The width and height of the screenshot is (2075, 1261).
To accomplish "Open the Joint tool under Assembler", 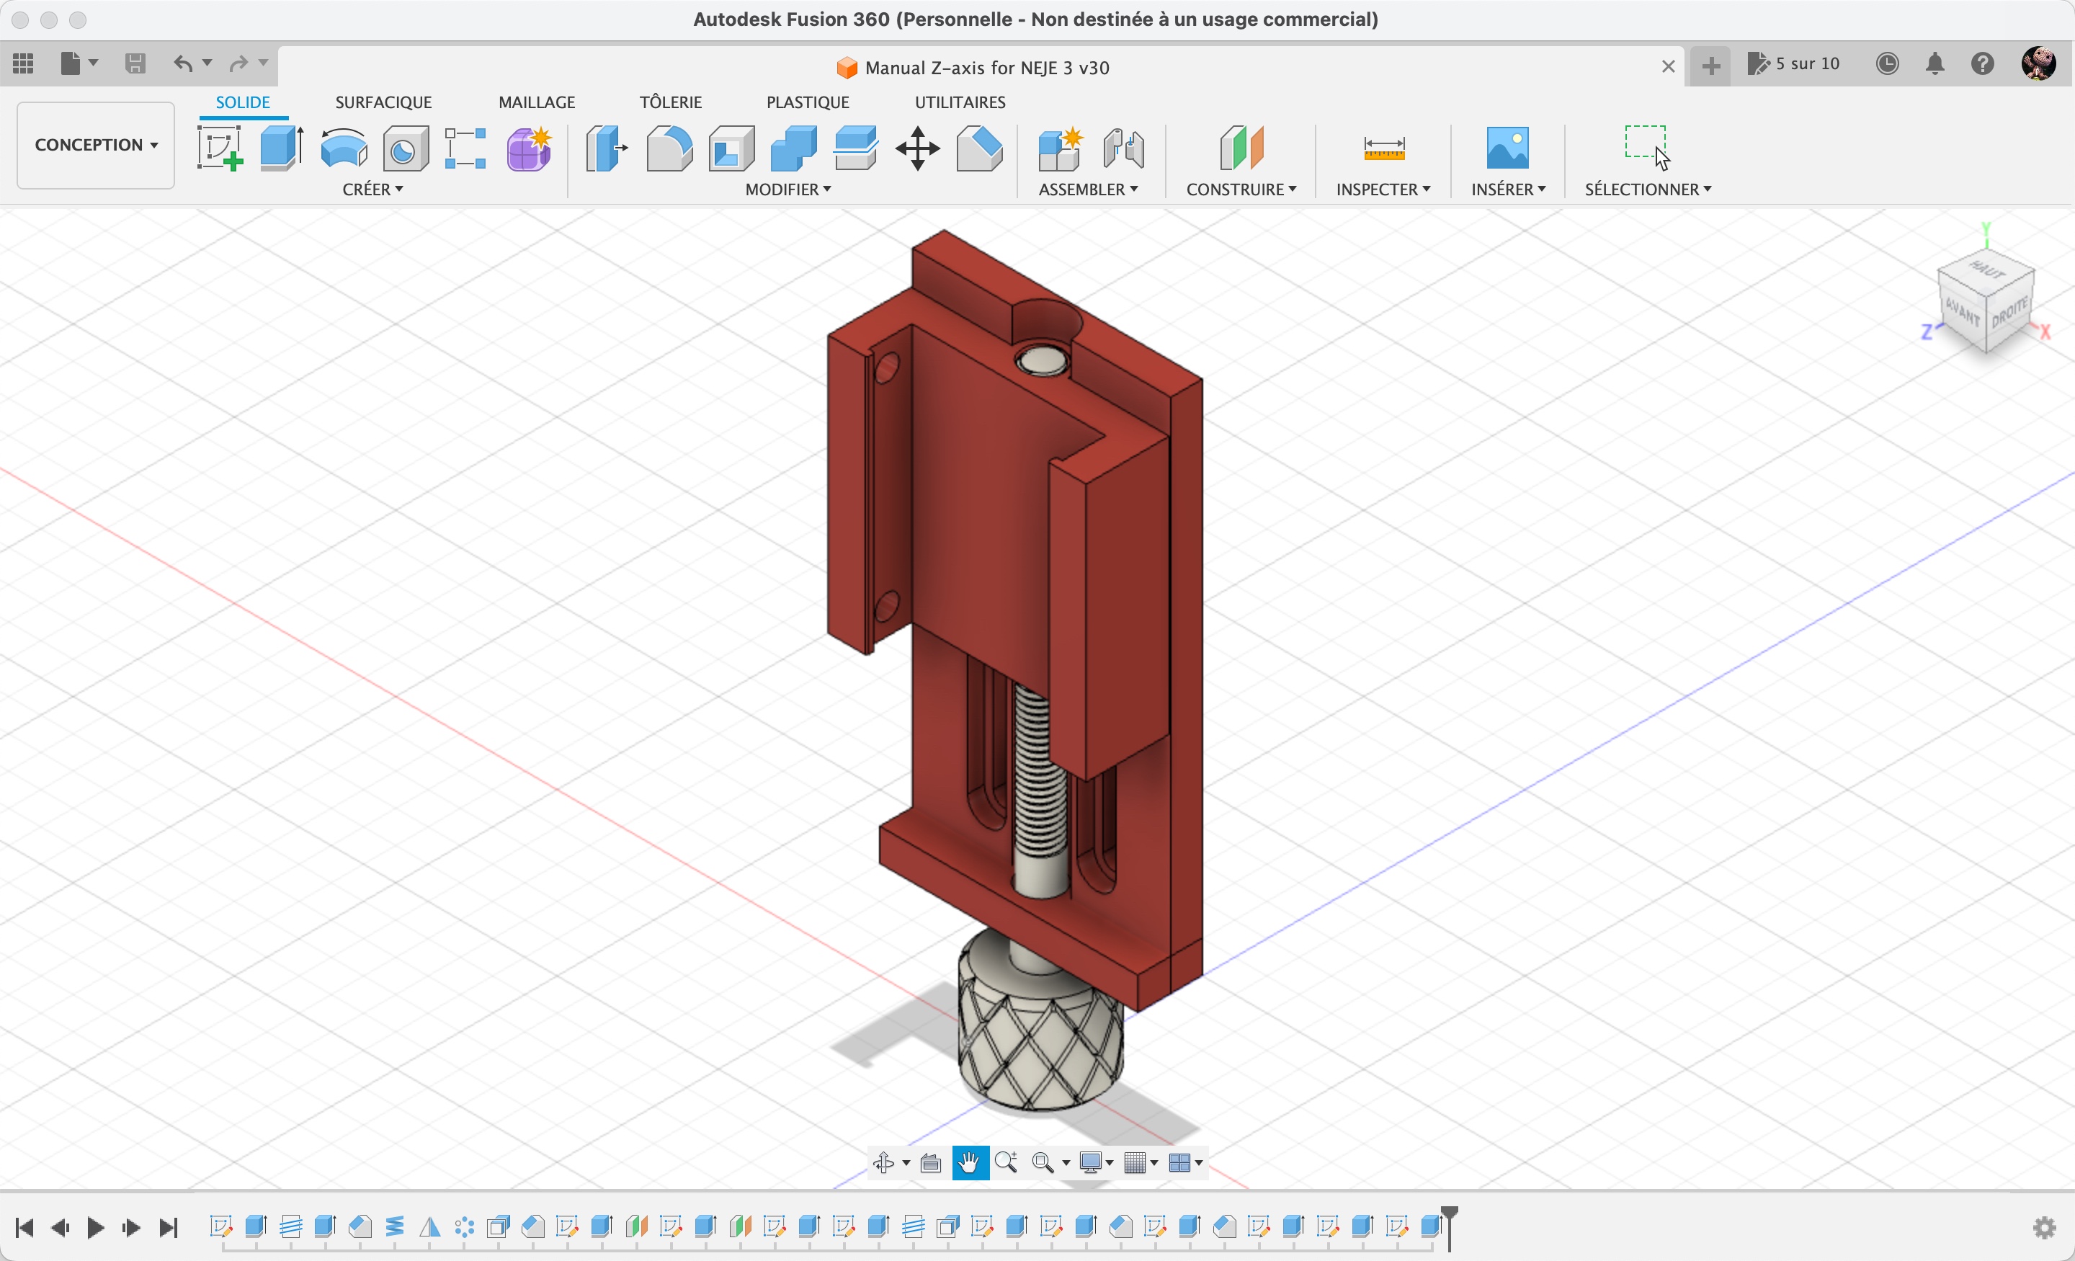I will 1123,148.
